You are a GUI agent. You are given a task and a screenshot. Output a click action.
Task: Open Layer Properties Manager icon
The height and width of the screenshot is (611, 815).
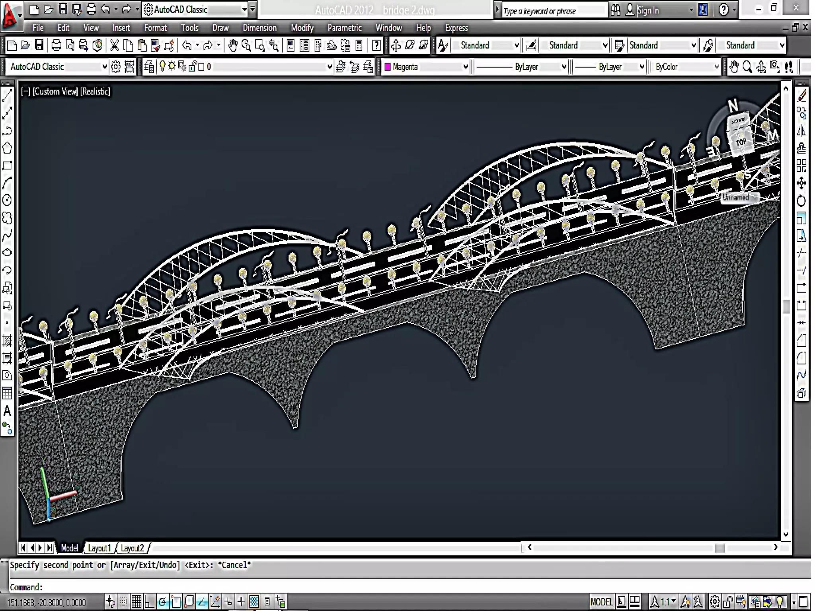tap(149, 67)
